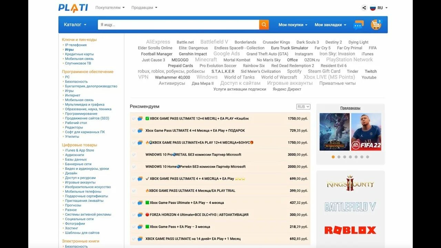This screenshot has height=248, width=441.
Task: Tick check mark next to Xbox Game Pass 4+4 ПОДАРОК
Action: click(x=134, y=131)
